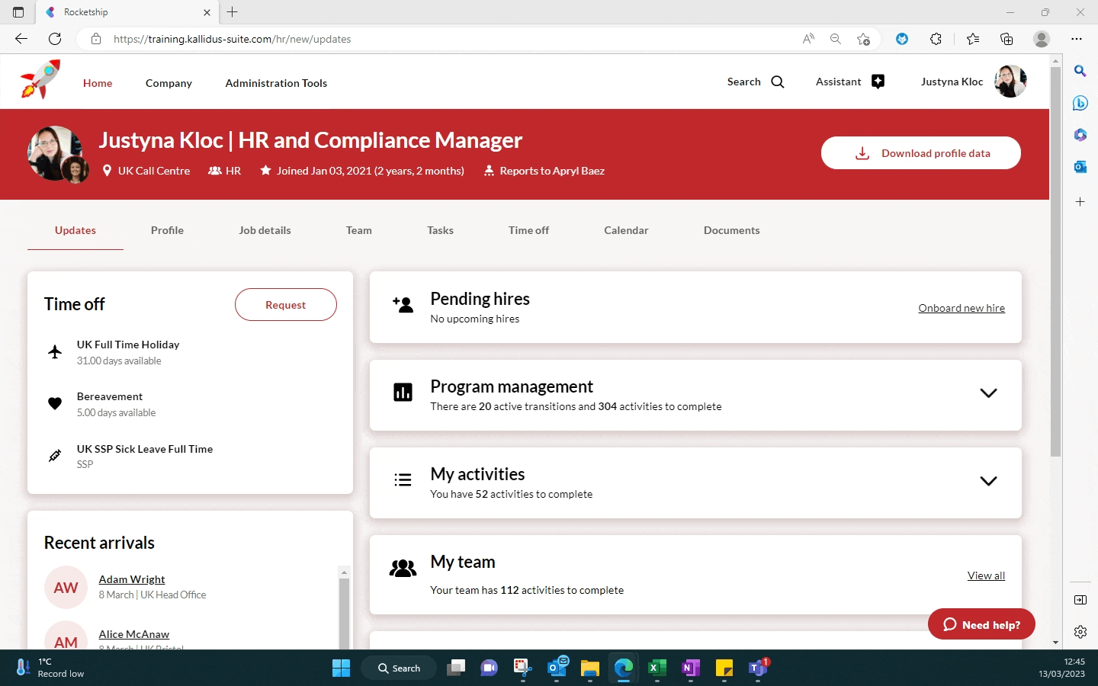Click the UK Full Time Holiday airplane icon
Viewport: 1098px width, 686px height.
click(x=55, y=352)
